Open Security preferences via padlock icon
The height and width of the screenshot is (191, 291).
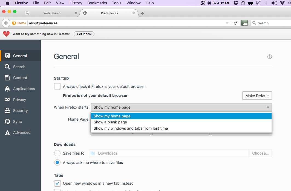click(x=7, y=111)
